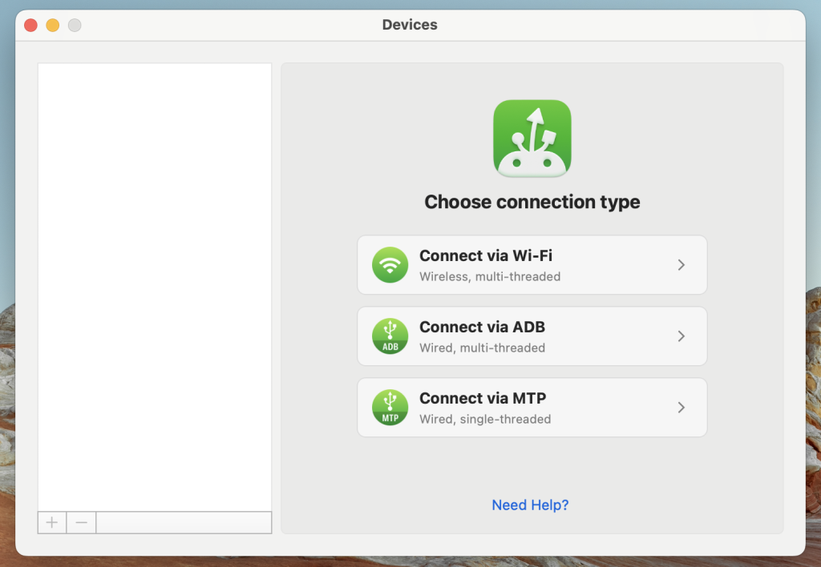Add a device with the plus button
Screen dimensions: 821x567
click(x=52, y=523)
